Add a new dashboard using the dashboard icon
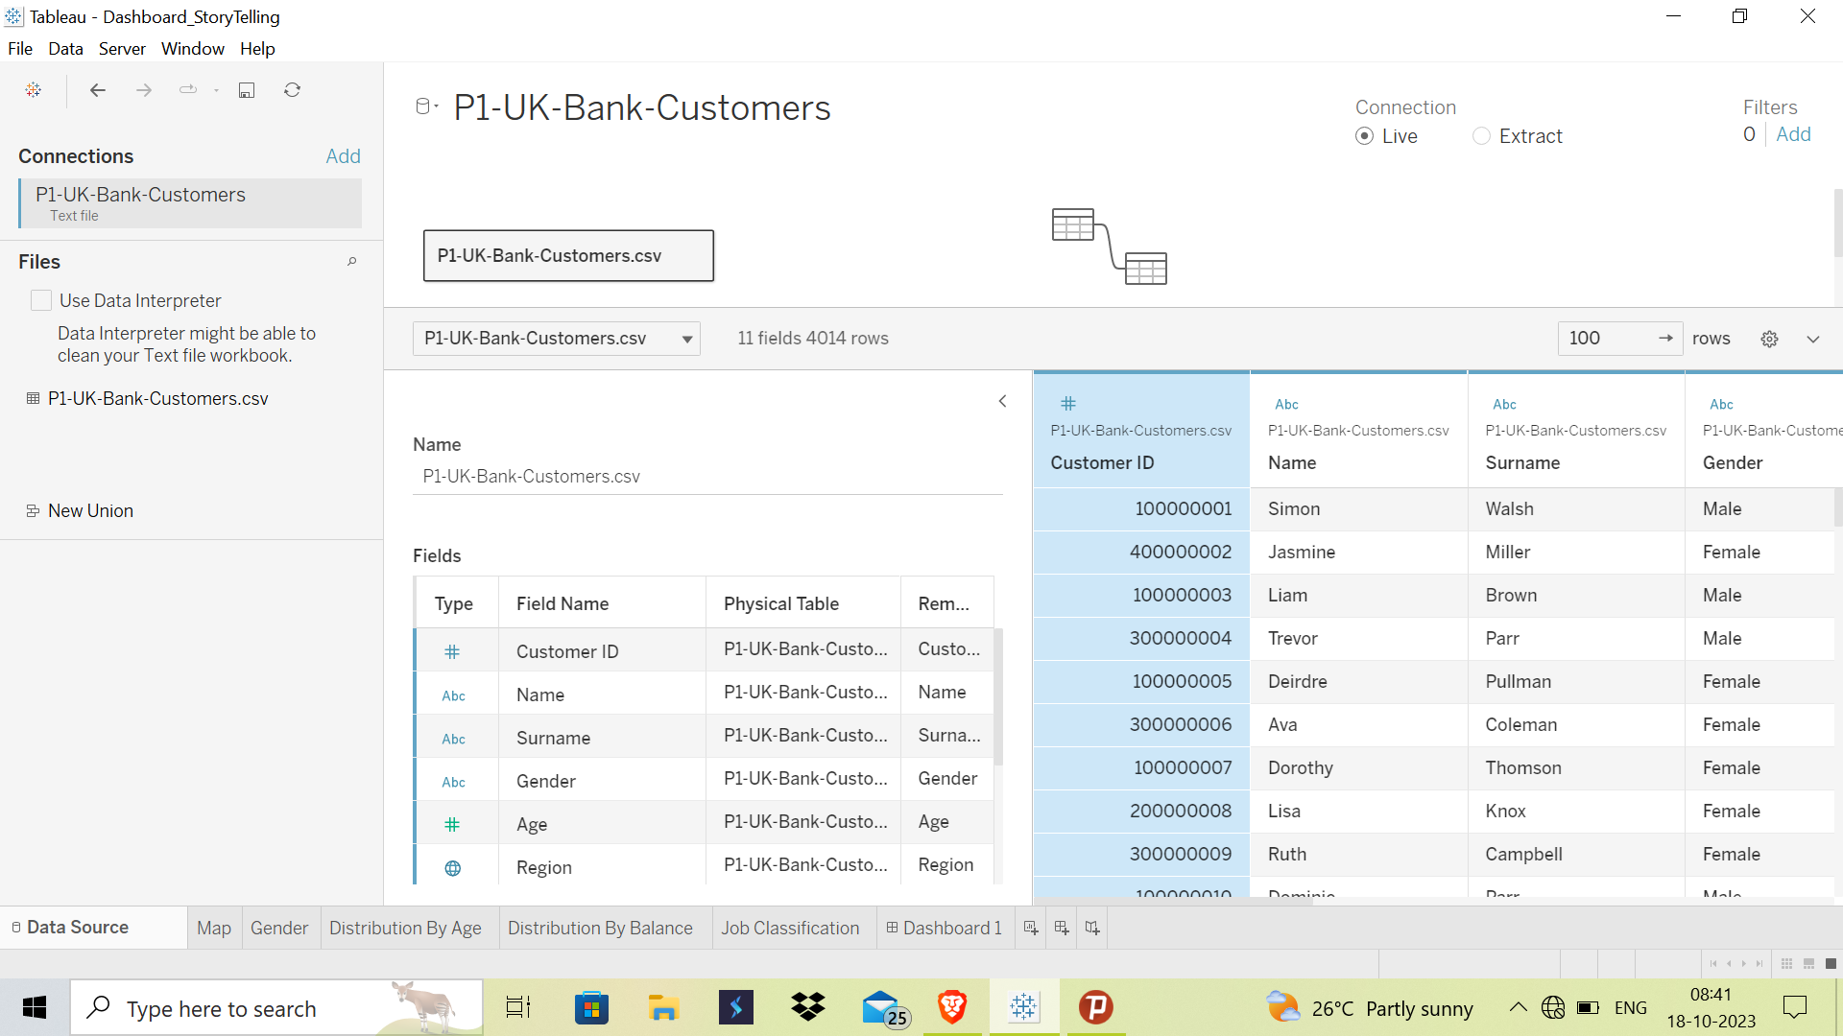The image size is (1843, 1036). click(x=1062, y=928)
